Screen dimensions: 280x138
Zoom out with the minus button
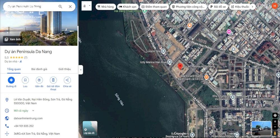275,127
